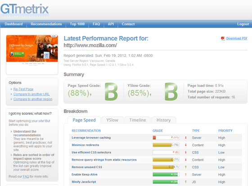
Task: Expand Minimize redirects recommendation
Action: [x=85, y=145]
